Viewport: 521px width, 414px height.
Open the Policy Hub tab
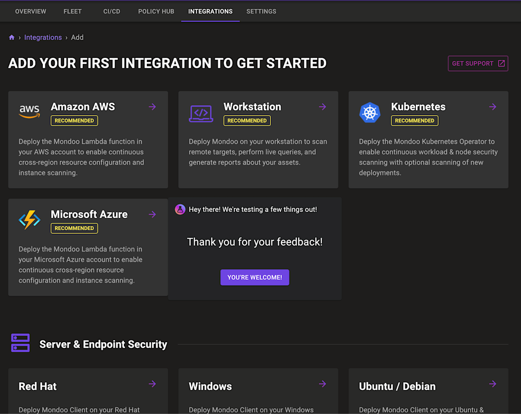pyautogui.click(x=156, y=11)
